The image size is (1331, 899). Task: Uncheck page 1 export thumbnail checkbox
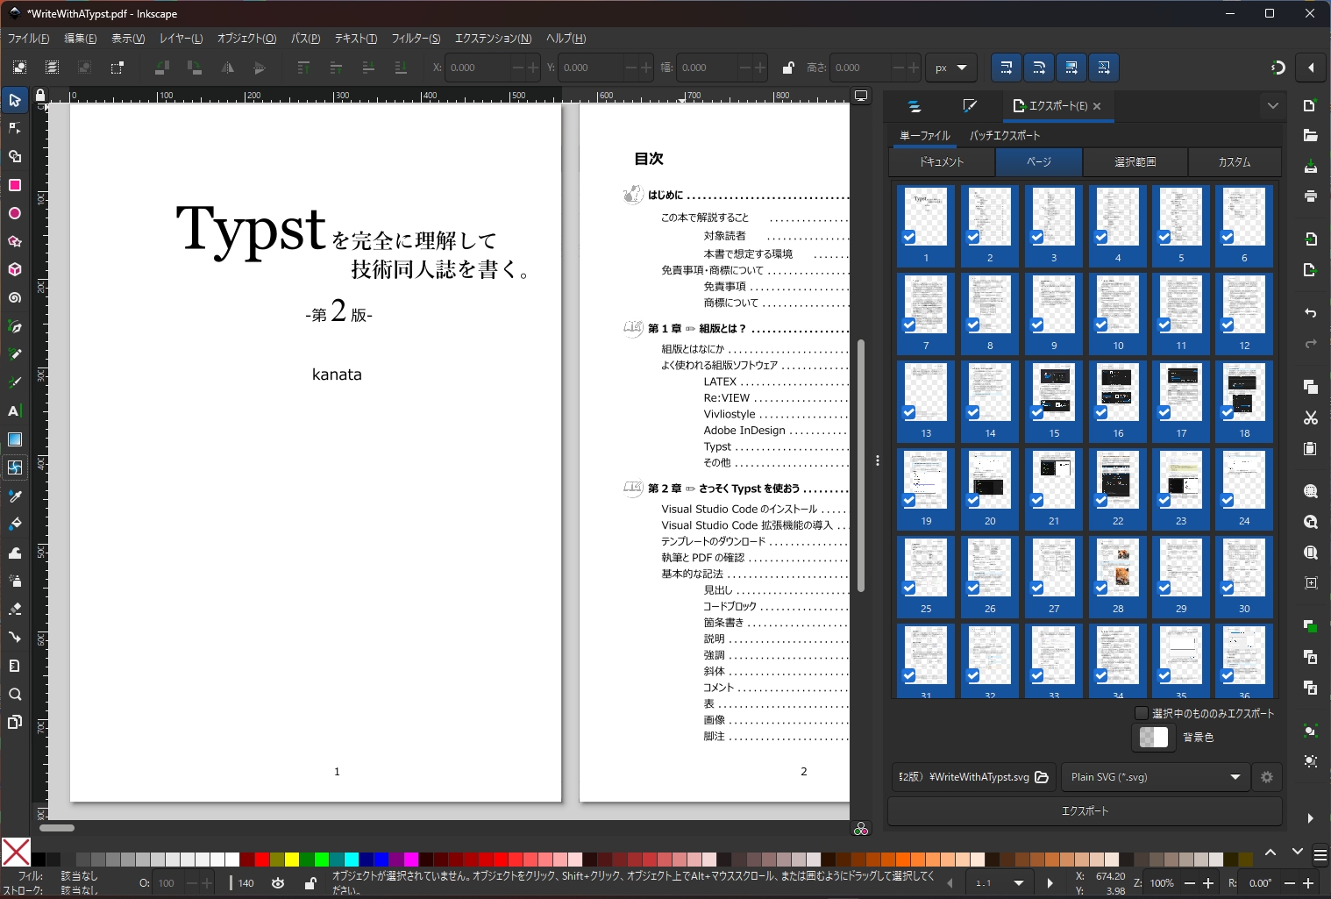pos(909,237)
